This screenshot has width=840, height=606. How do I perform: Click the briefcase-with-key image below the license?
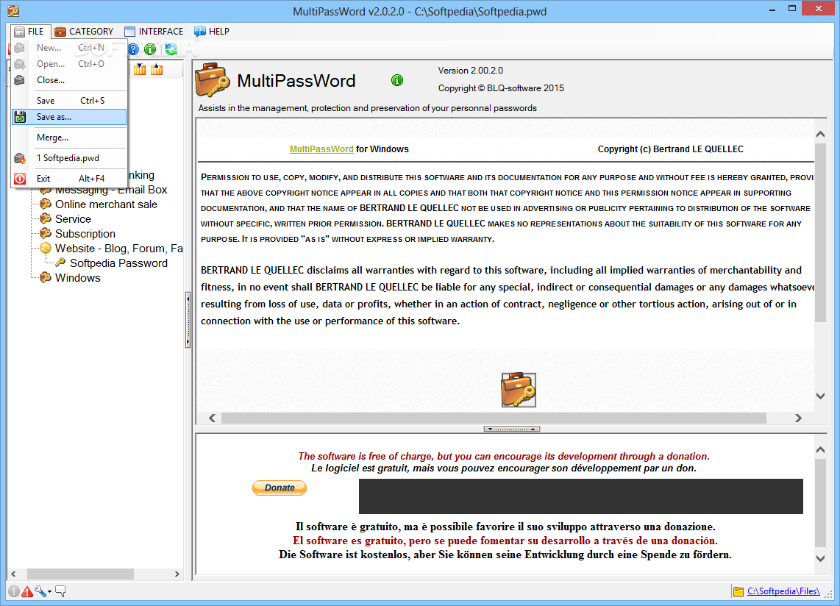(x=519, y=390)
